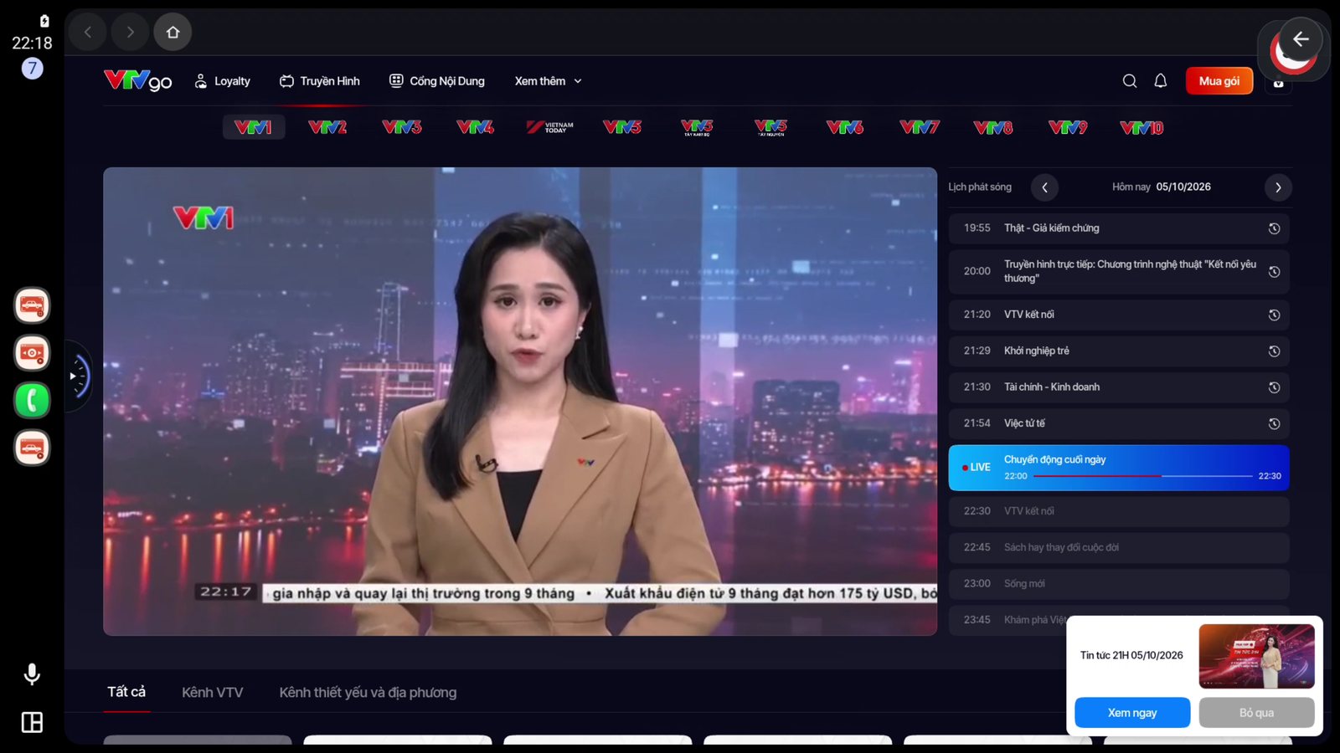Select the VTV2 channel logo
Image resolution: width=1340 pixels, height=753 pixels.
click(327, 127)
